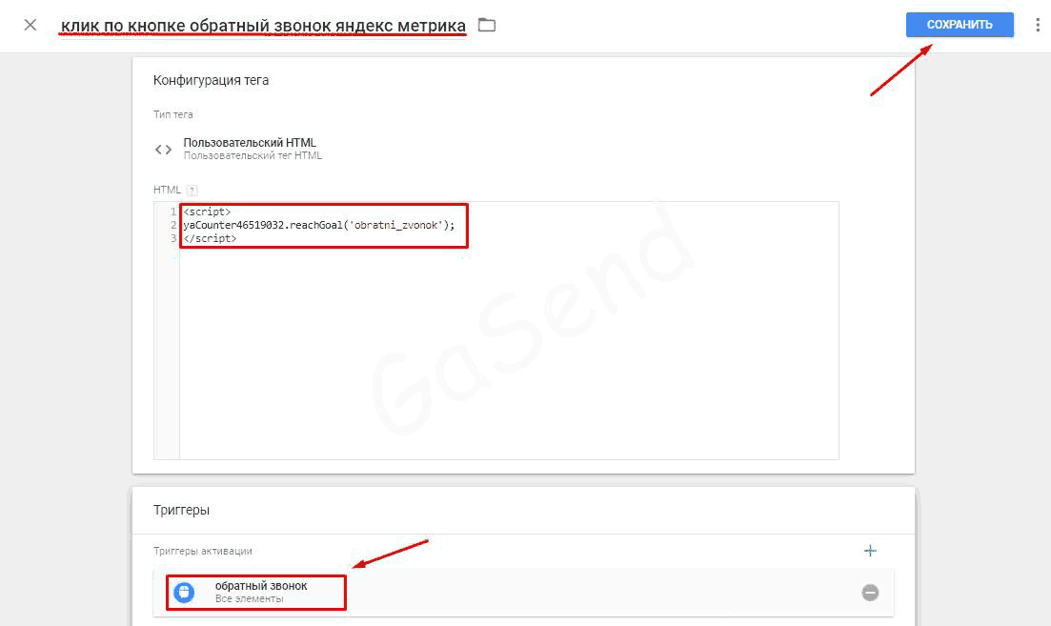1051x626 pixels.
Task: Edit the tag name title field
Action: pyautogui.click(x=263, y=26)
